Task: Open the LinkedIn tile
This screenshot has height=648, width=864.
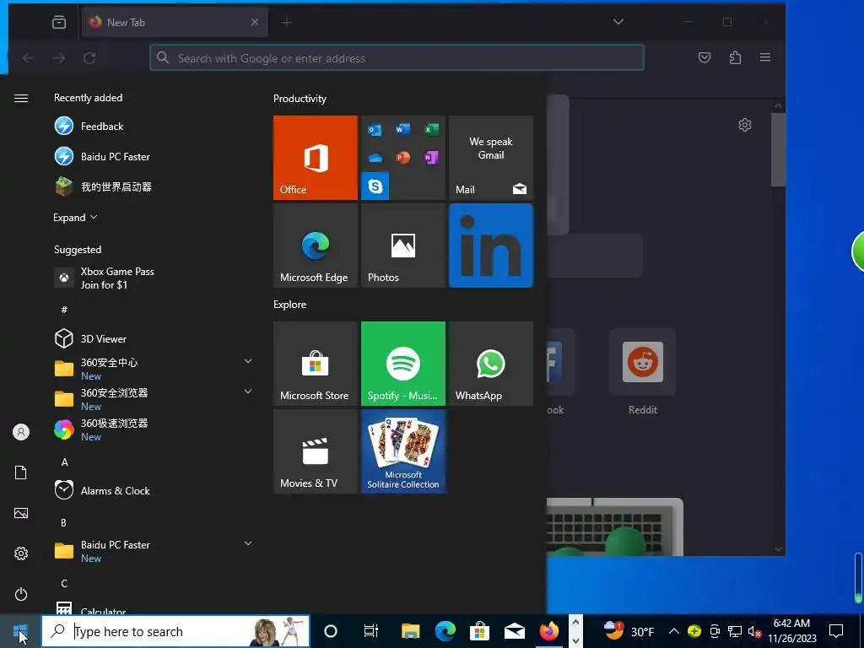Action: click(x=491, y=246)
